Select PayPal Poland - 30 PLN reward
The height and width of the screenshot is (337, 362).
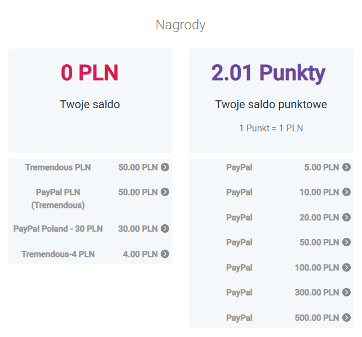(x=58, y=229)
